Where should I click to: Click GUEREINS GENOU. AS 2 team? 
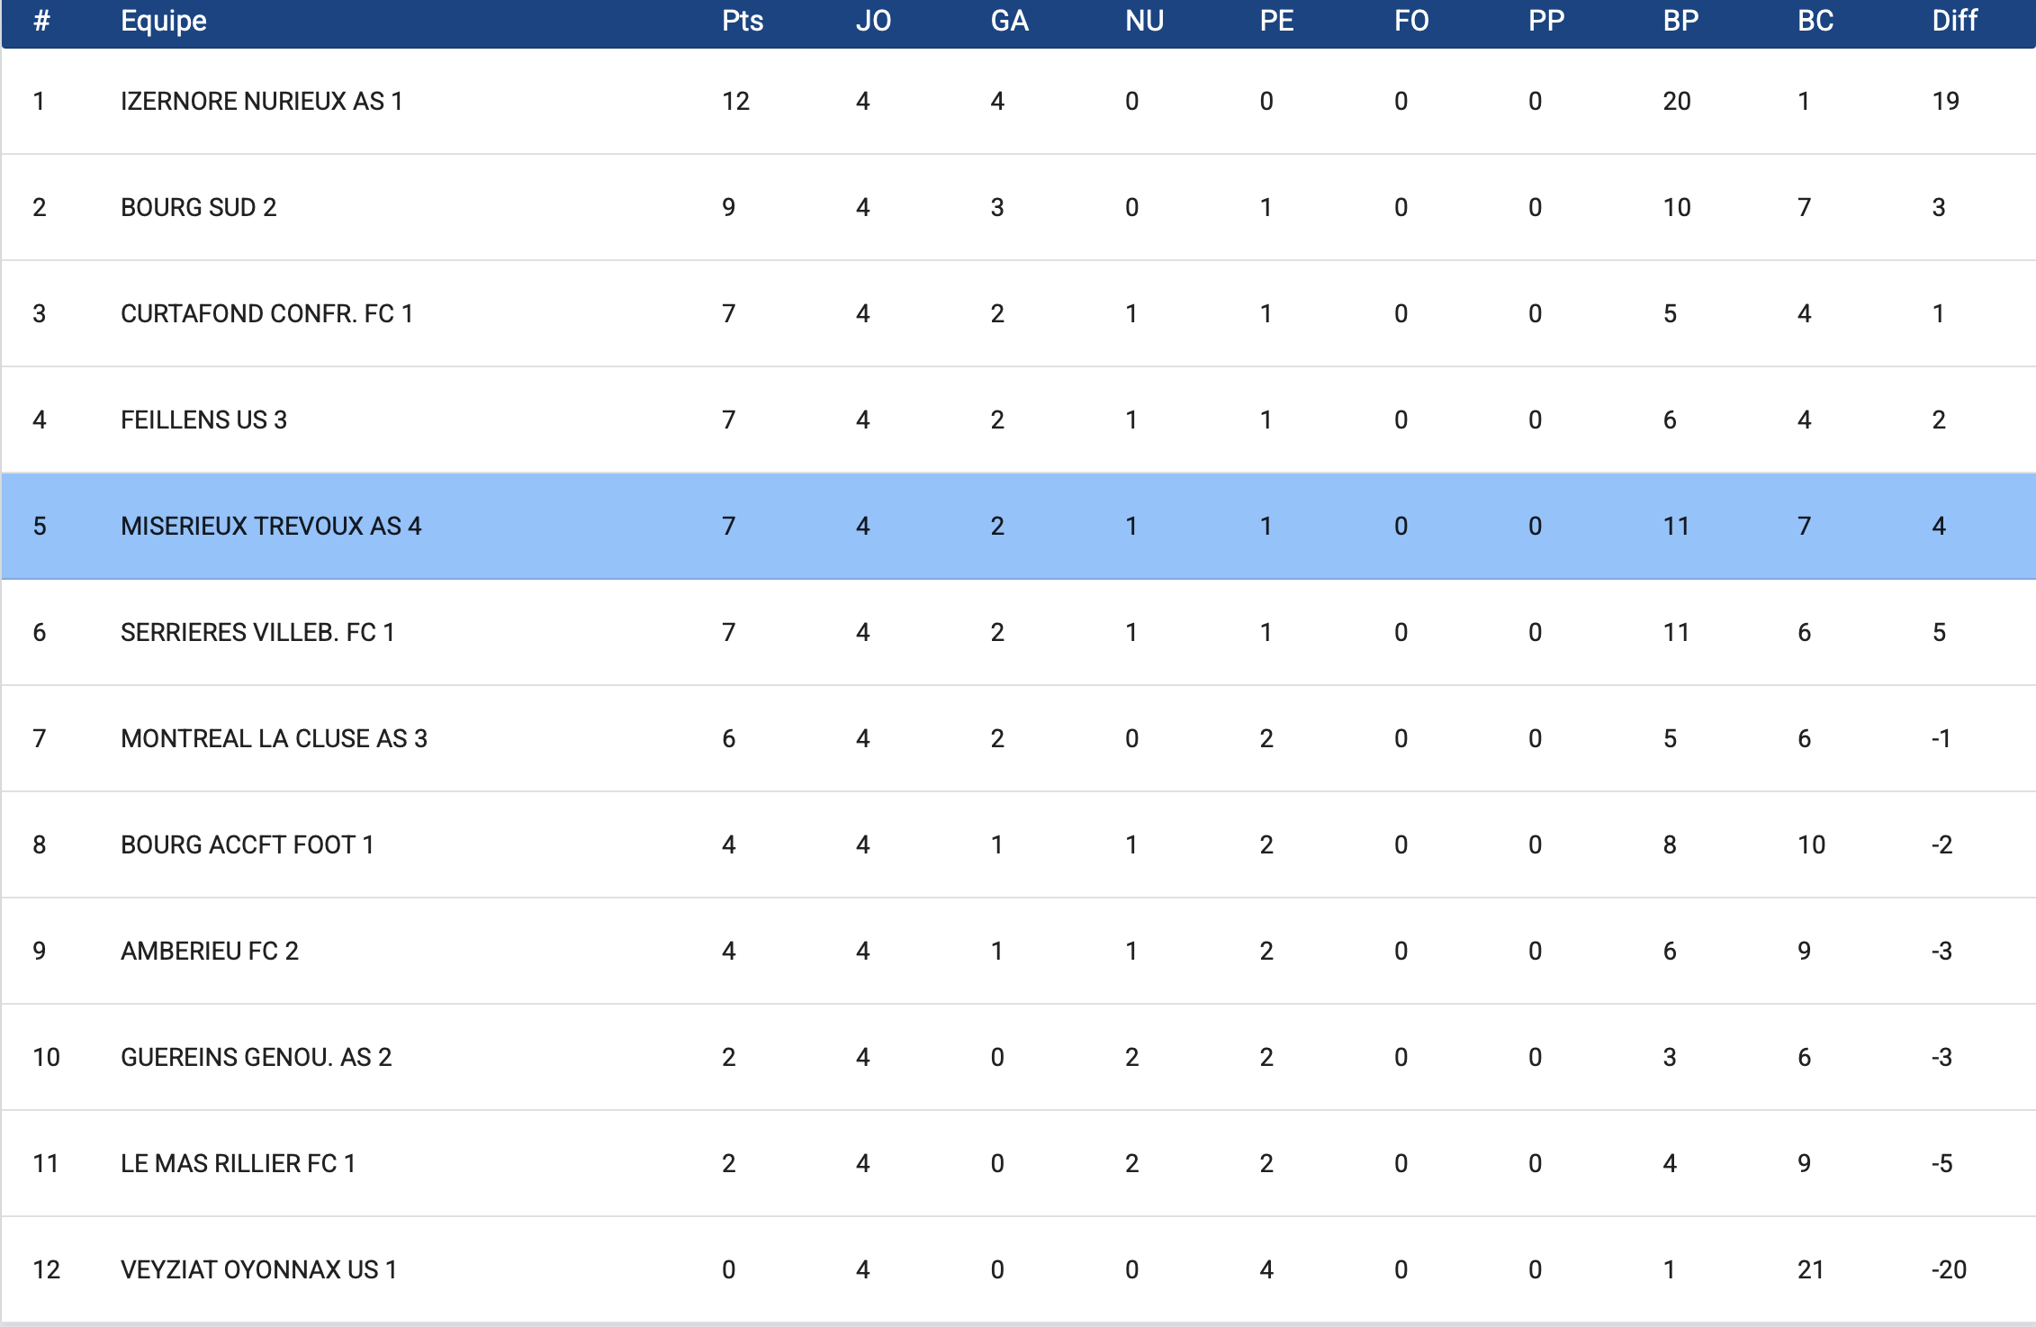(x=256, y=1057)
